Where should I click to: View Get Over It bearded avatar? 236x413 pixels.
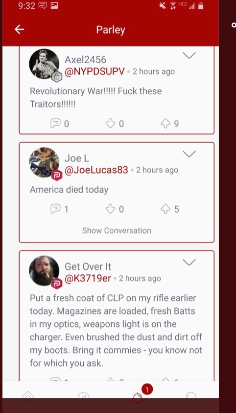click(x=44, y=271)
